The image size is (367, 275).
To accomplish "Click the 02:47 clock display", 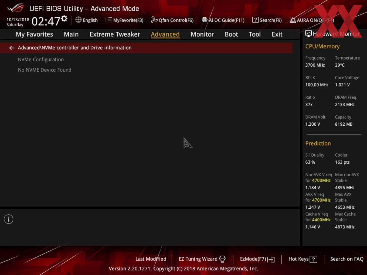I will pyautogui.click(x=46, y=21).
